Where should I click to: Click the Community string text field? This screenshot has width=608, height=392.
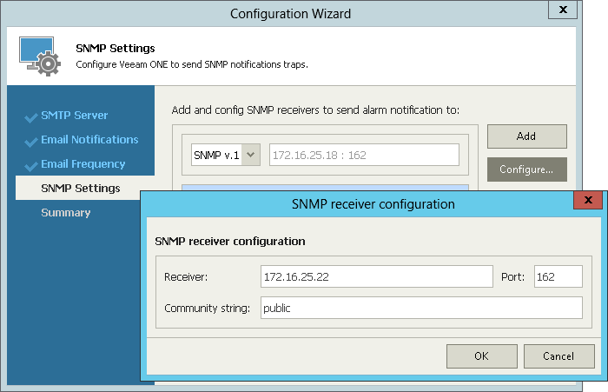pos(420,308)
